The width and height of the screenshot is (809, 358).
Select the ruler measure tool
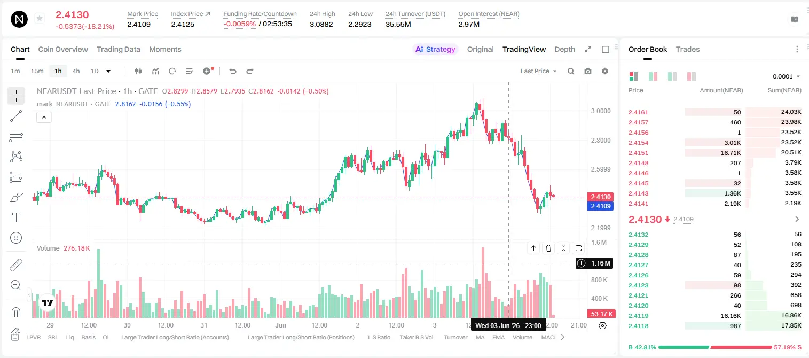[16, 264]
